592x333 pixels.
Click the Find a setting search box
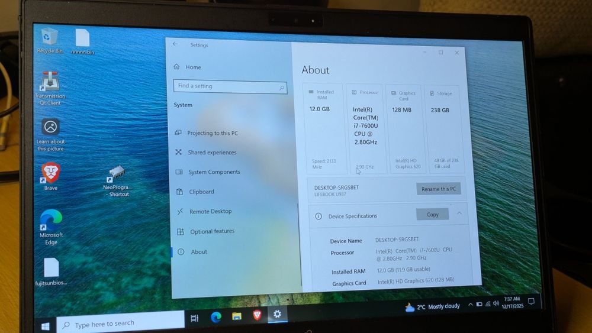230,86
